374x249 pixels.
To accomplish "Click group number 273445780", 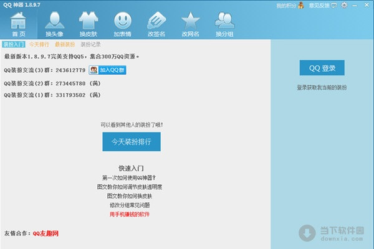I will tap(70, 83).
